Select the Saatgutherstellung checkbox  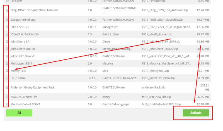[x=7, y=20]
